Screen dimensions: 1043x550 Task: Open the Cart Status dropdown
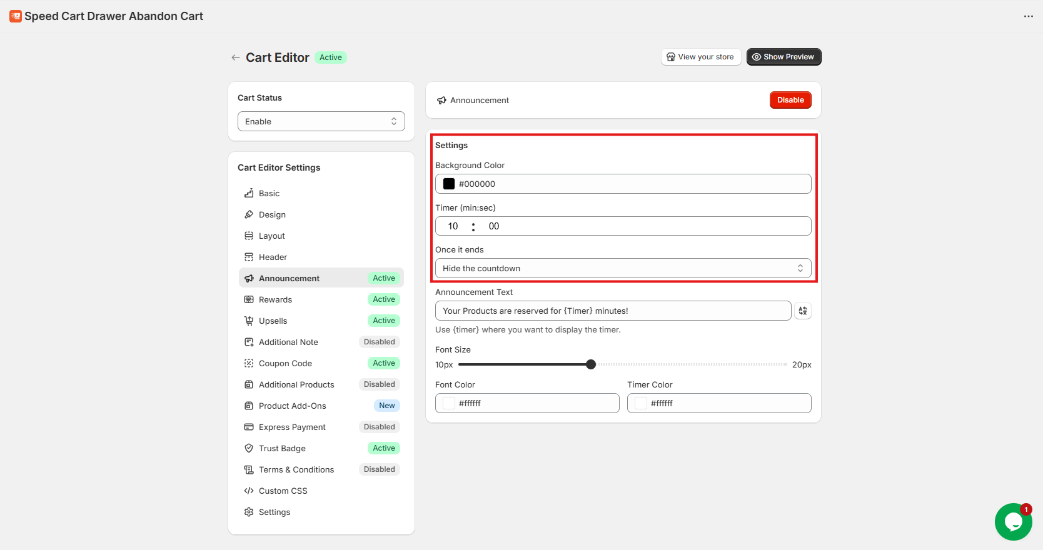pos(321,121)
